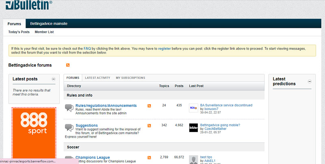This screenshot has height=164, width=325.
Task: Open Bettingadvice going mobile? post
Action: point(220,125)
